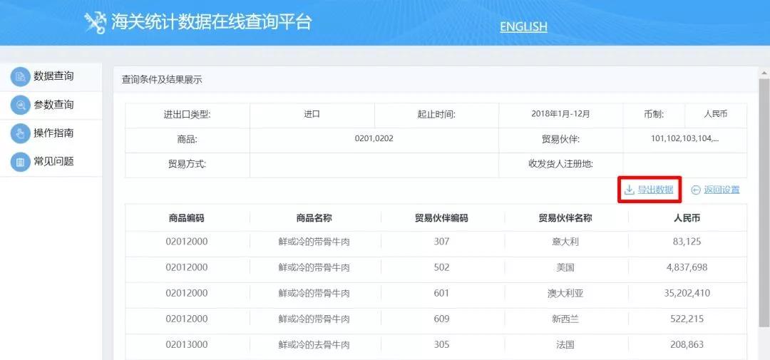This screenshot has height=360, width=770.
Task: Click the 导出数据 link
Action: [655, 190]
